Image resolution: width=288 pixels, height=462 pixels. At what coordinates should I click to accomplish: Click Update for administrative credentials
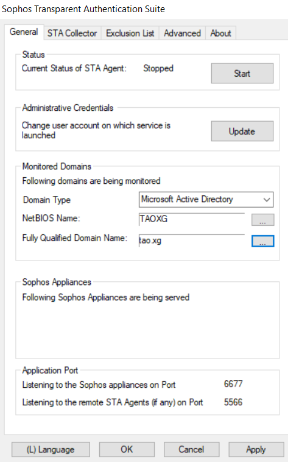point(242,131)
